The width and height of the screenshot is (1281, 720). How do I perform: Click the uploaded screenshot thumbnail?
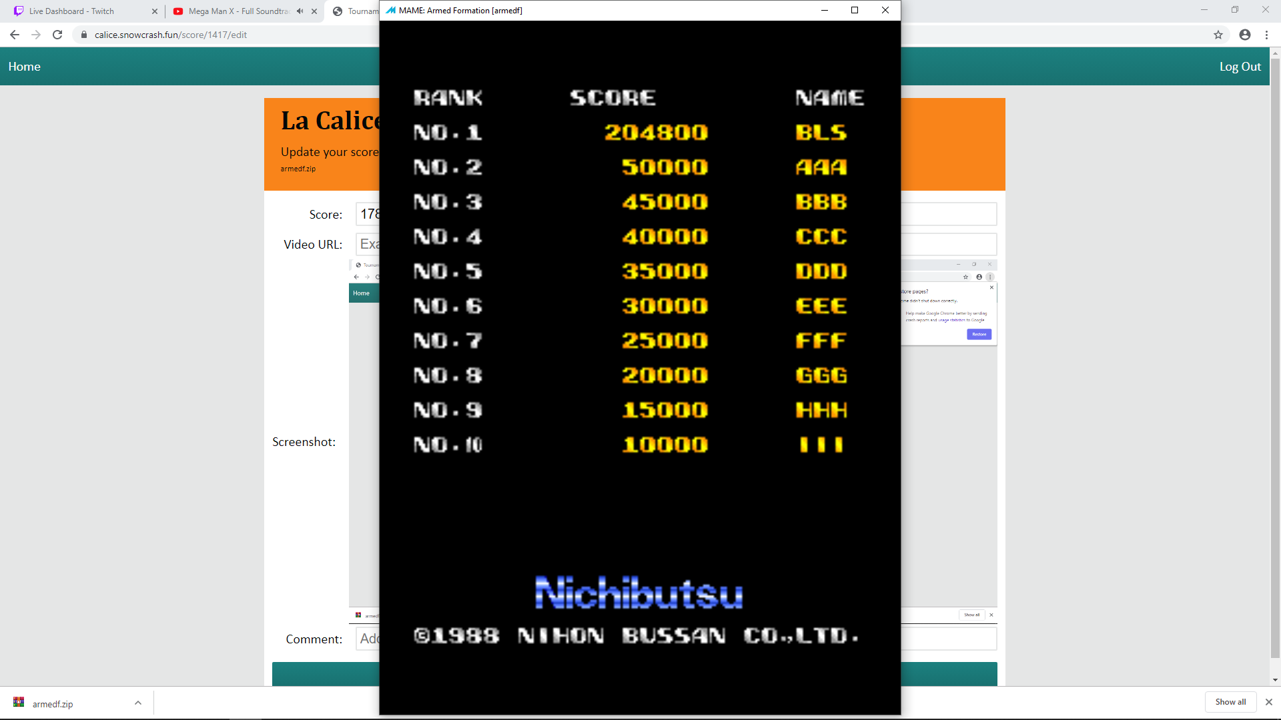(673, 441)
